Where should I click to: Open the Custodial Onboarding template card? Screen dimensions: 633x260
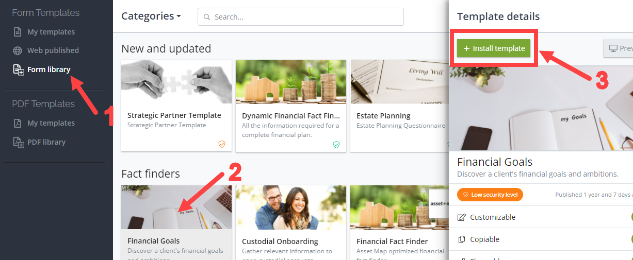291,222
